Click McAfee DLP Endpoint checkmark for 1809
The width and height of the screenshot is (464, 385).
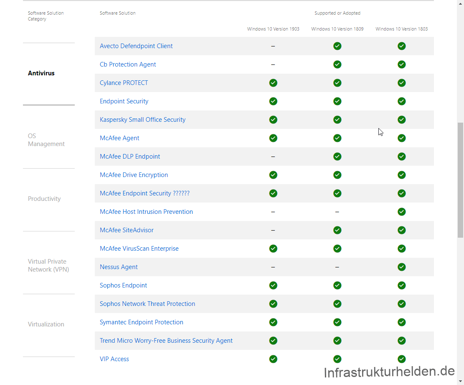[x=337, y=157]
